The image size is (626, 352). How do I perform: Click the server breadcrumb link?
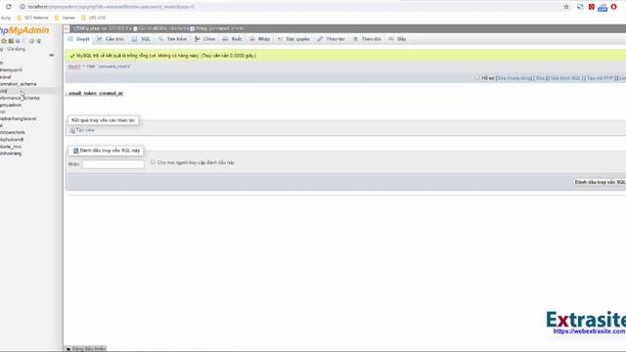tap(101, 28)
